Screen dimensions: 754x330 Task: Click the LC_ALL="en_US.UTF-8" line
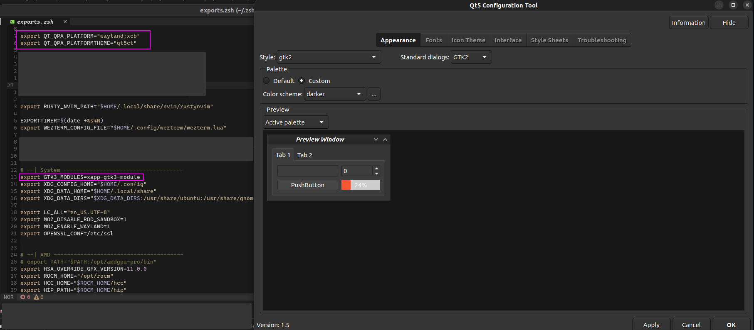click(x=65, y=213)
